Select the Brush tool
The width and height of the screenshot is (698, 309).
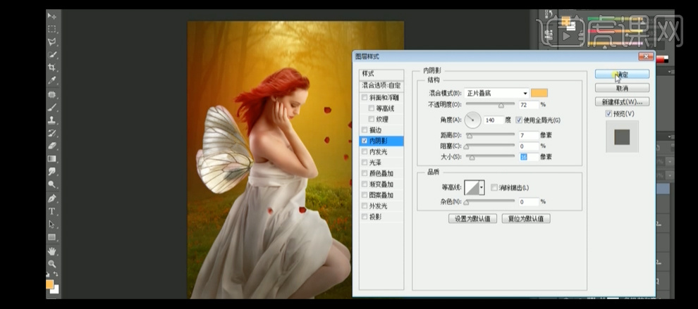(52, 107)
